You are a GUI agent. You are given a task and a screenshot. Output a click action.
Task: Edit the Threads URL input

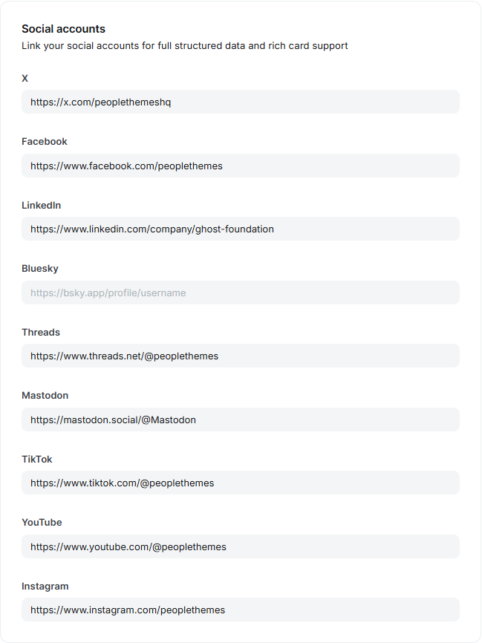click(241, 356)
